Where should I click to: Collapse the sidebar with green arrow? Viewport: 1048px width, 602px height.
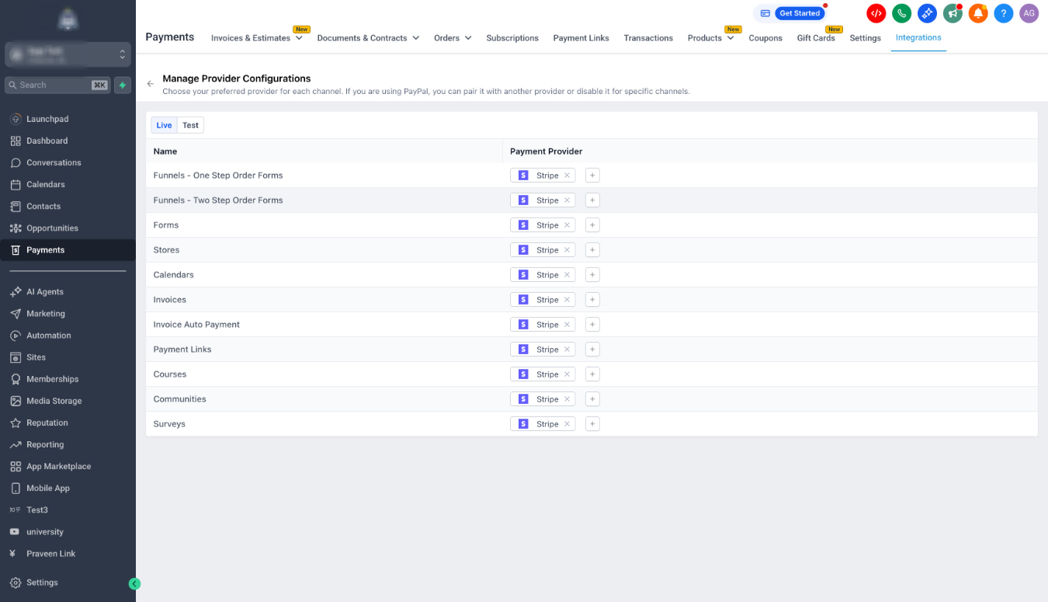click(x=134, y=583)
